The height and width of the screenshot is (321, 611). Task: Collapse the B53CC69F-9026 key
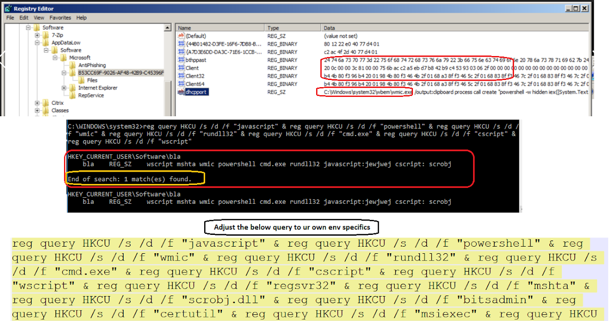tap(64, 73)
